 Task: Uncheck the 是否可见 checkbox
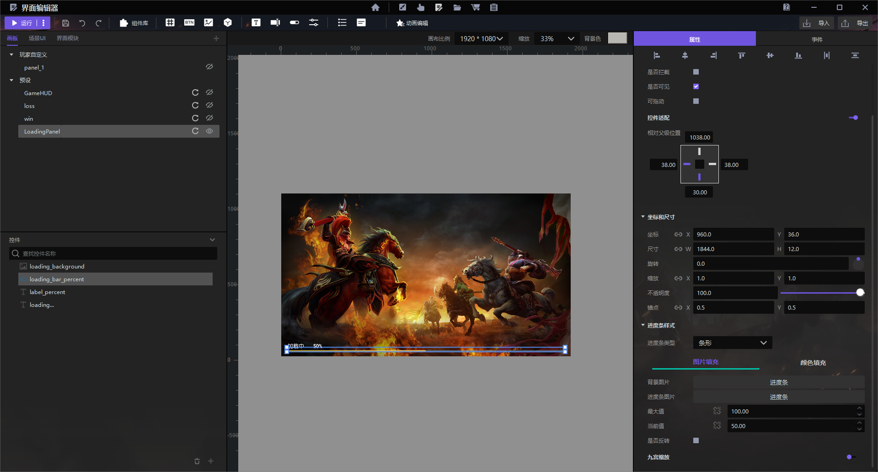coord(696,86)
